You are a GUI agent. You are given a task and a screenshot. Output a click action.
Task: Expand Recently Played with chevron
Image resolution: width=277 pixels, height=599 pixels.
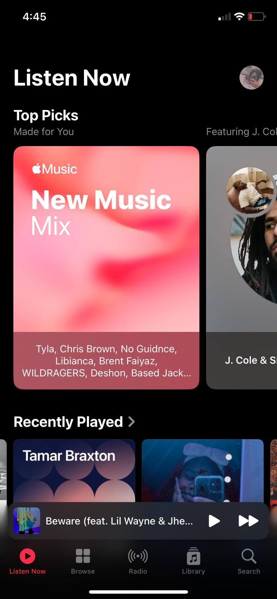(x=131, y=422)
